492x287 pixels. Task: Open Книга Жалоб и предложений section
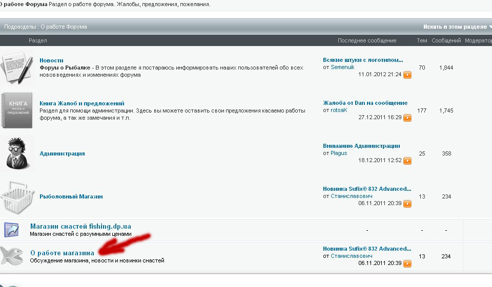(x=82, y=103)
